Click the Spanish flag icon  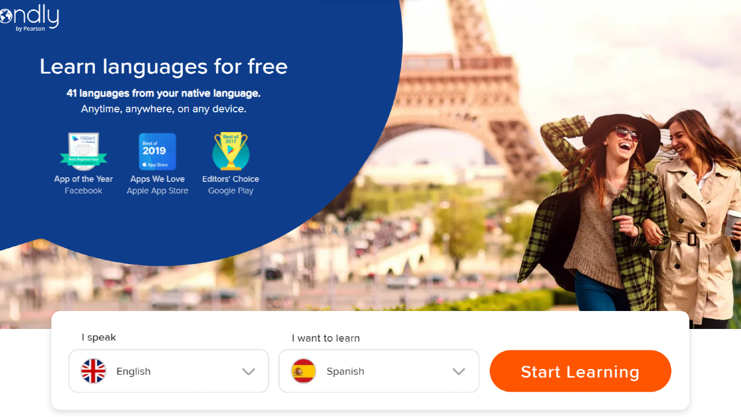[x=303, y=371]
